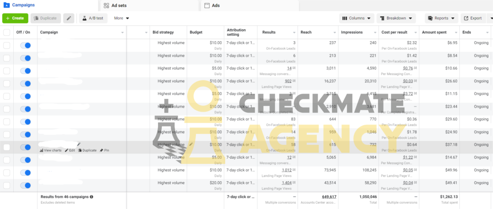Open the Reach column sort arrow
Viewport: 493px width, 209px height.
coord(335,32)
